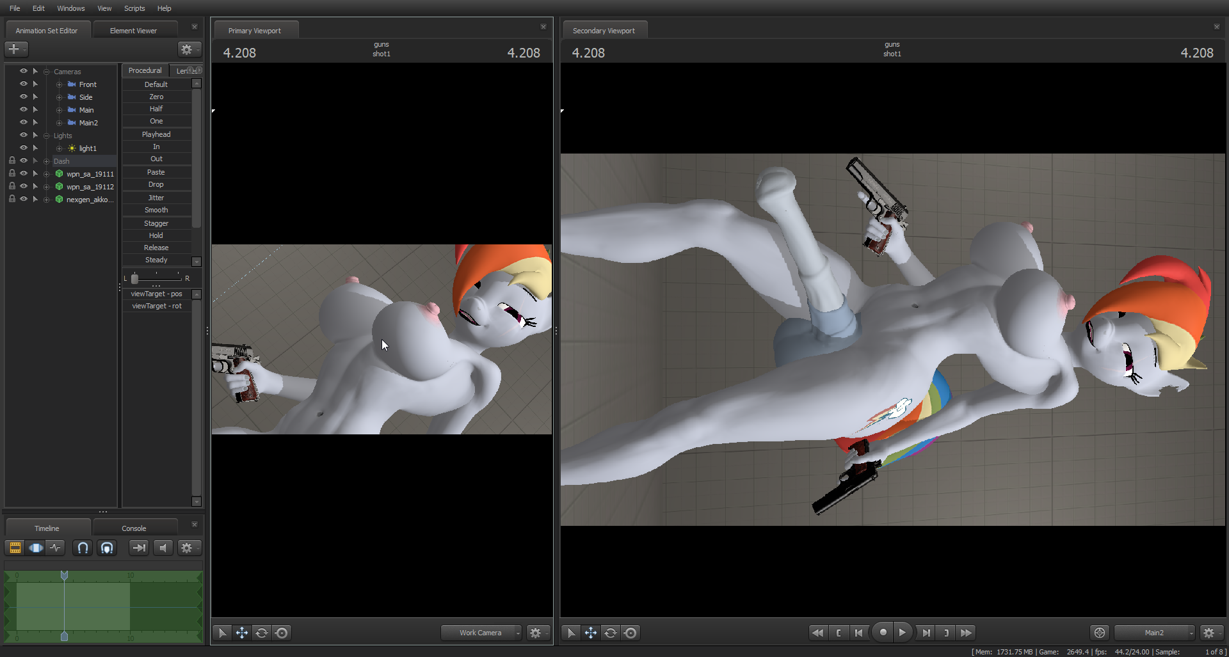
Task: Choose the select tool in Secondary Viewport
Action: tap(571, 633)
